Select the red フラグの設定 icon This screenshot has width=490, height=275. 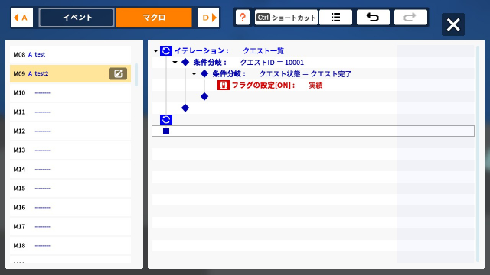click(x=224, y=85)
